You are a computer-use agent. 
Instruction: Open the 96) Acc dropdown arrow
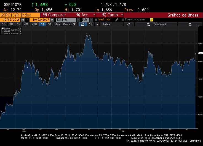click(x=94, y=15)
